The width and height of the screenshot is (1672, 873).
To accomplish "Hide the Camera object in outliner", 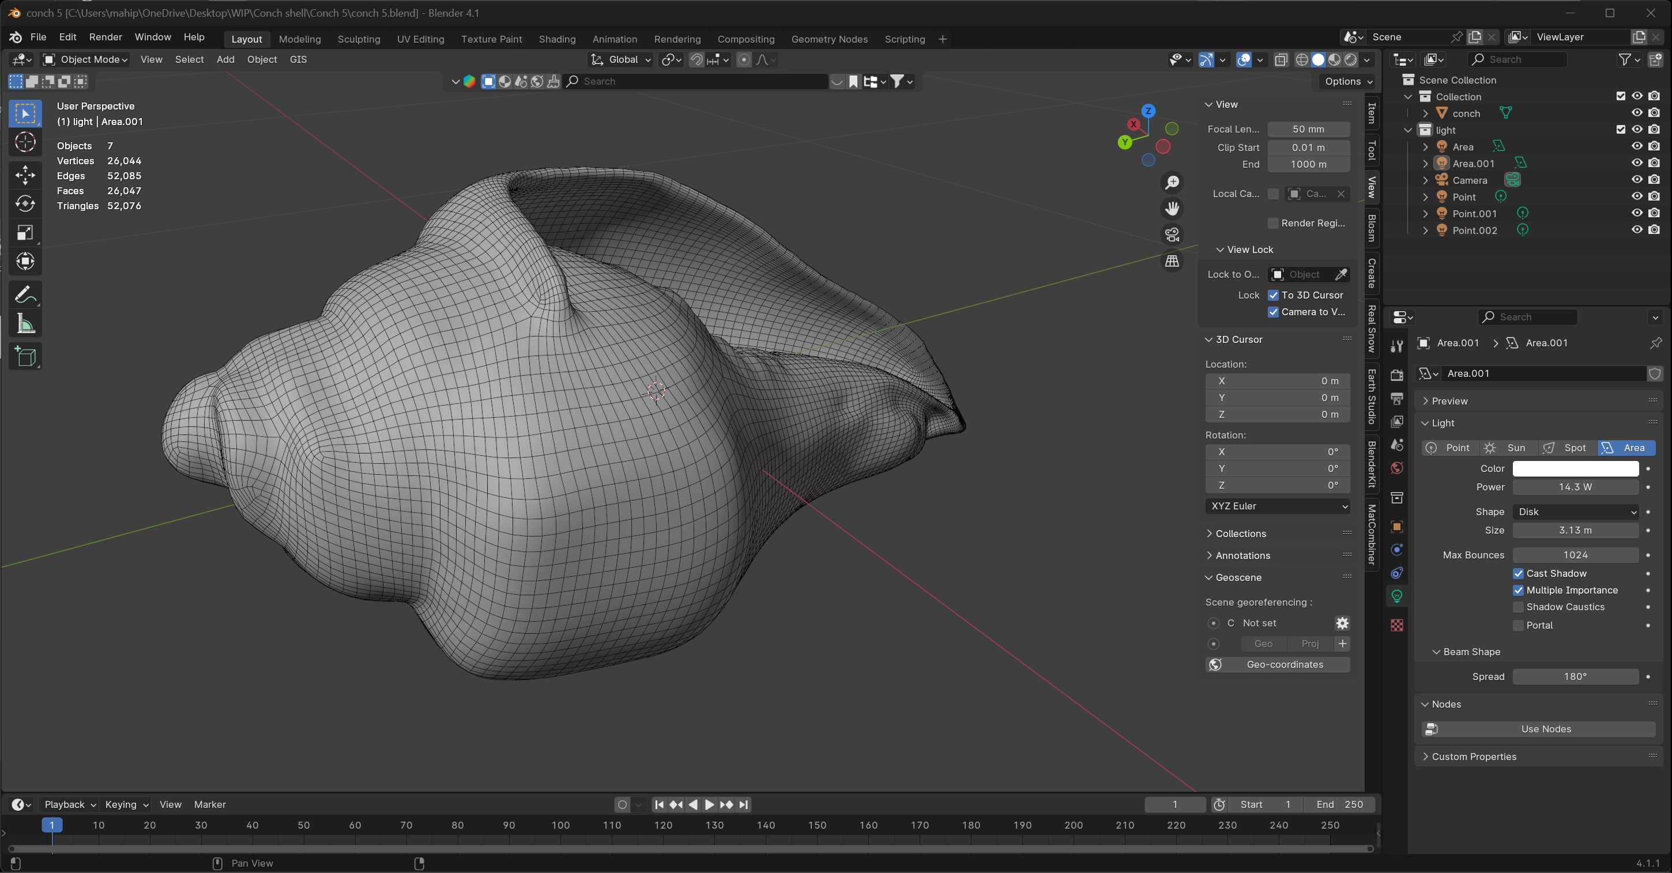I will click(1637, 180).
